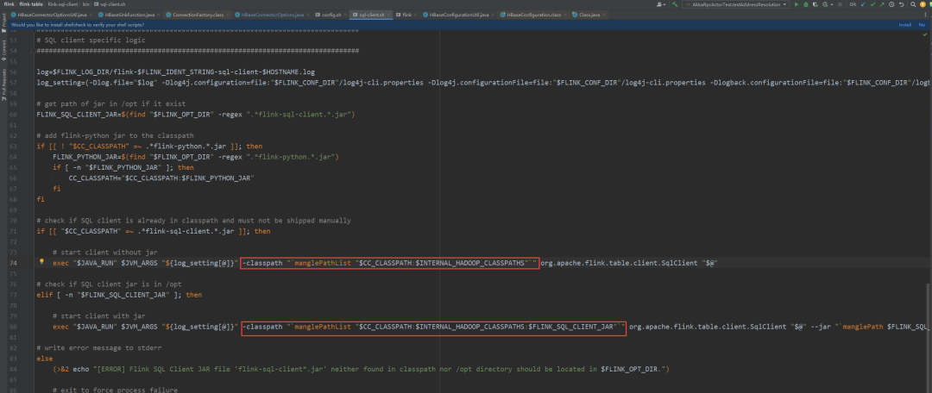Viewport: 932px width, 393px height.
Task: Toggle the Pull Requests tool window
Action: (3, 80)
